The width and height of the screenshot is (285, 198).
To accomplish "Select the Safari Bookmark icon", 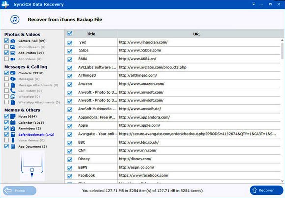I will pos(13,135).
